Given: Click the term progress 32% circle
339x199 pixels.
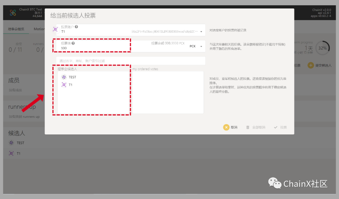Looking at the screenshot, I should click(x=322, y=48).
